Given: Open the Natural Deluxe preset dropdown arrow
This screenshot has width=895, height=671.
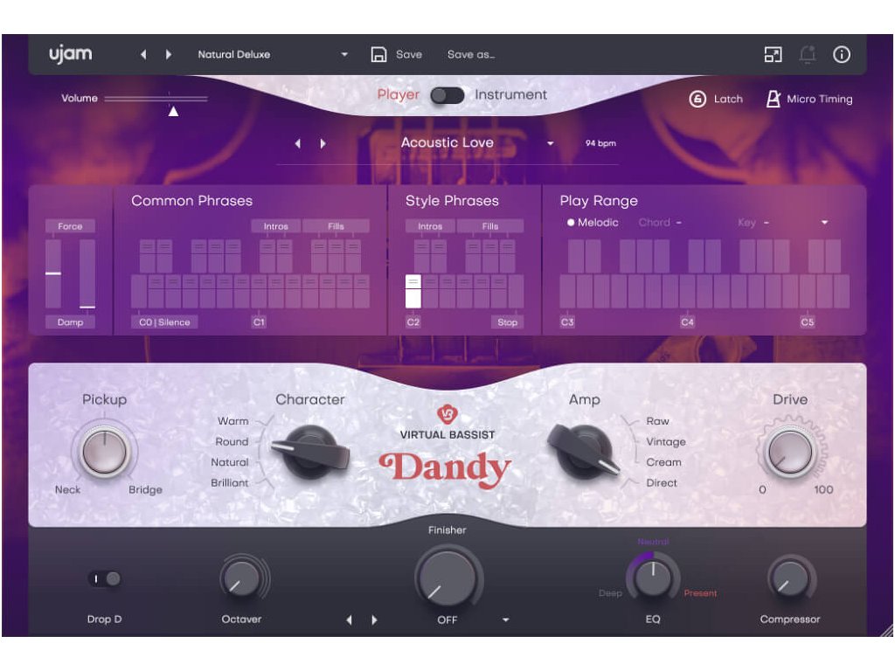Looking at the screenshot, I should pyautogui.click(x=344, y=55).
